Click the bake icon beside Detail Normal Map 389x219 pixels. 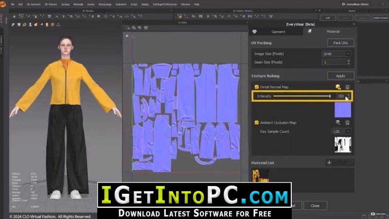(338, 87)
